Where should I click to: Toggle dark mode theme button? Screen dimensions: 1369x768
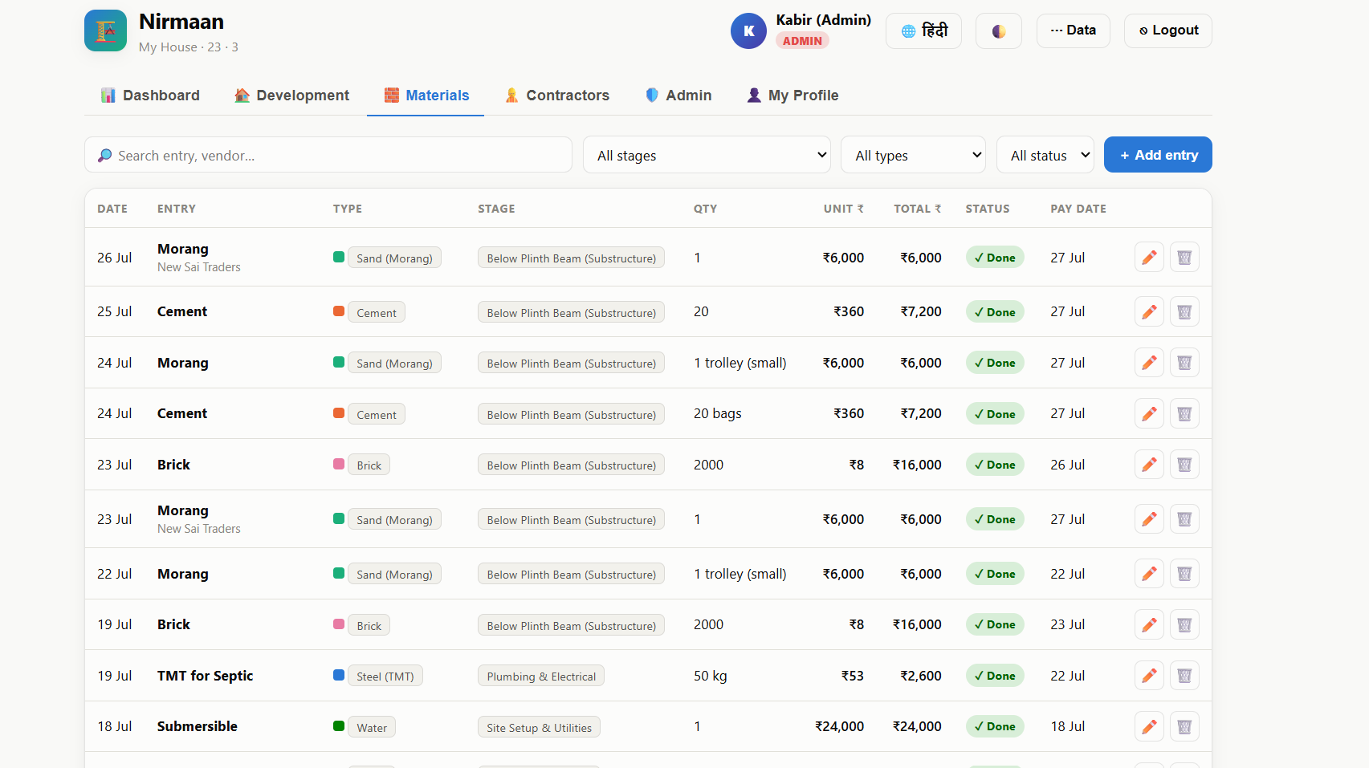(x=998, y=30)
